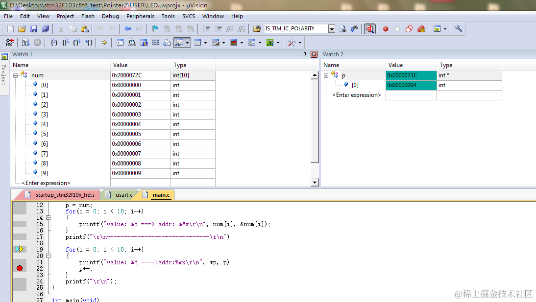Unindent selected text
This screenshot has height=302, width=536.
pyautogui.click(x=218, y=29)
